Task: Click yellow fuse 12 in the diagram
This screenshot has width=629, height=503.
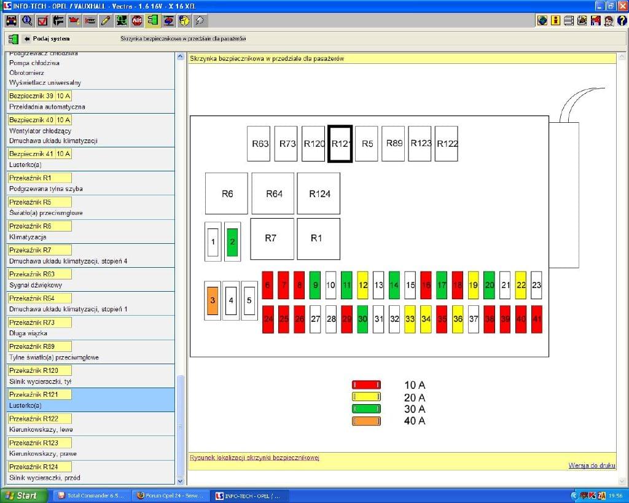Action: (x=362, y=285)
